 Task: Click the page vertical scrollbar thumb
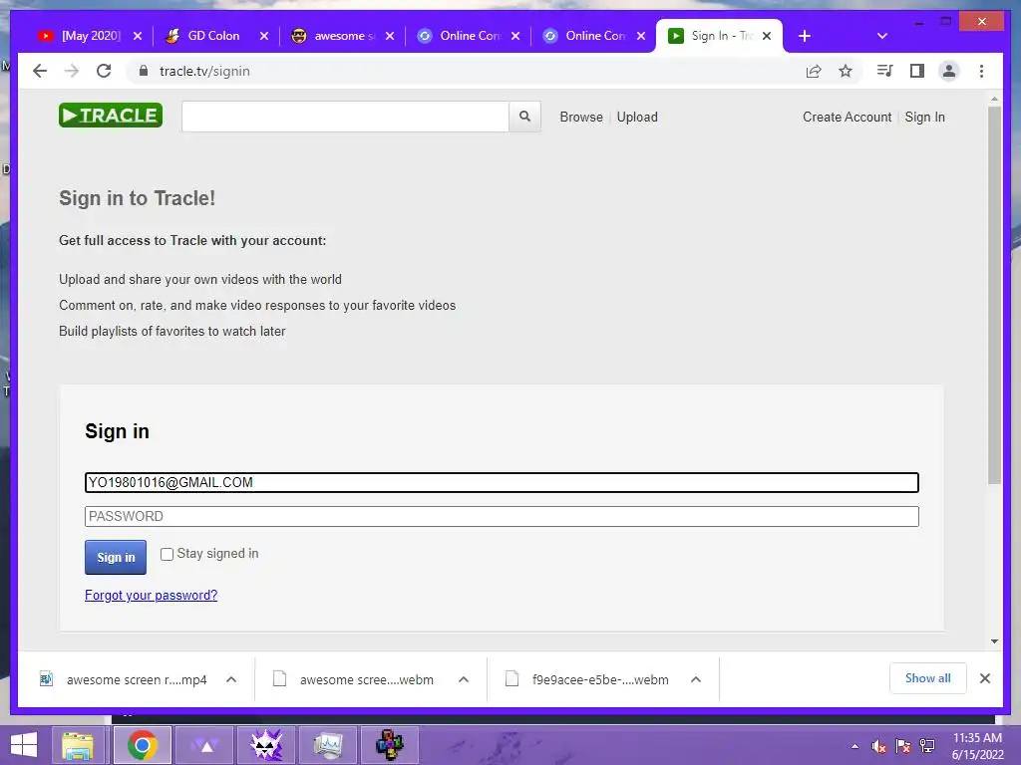[x=994, y=295]
